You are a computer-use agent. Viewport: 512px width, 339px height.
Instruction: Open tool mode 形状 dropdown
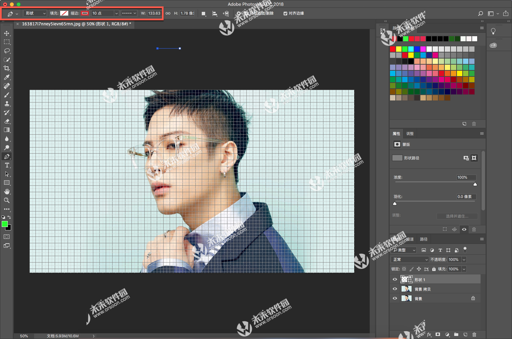pos(35,14)
